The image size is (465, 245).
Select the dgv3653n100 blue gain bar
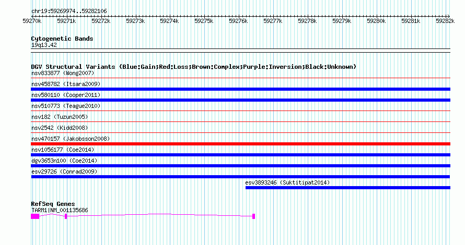point(240,166)
